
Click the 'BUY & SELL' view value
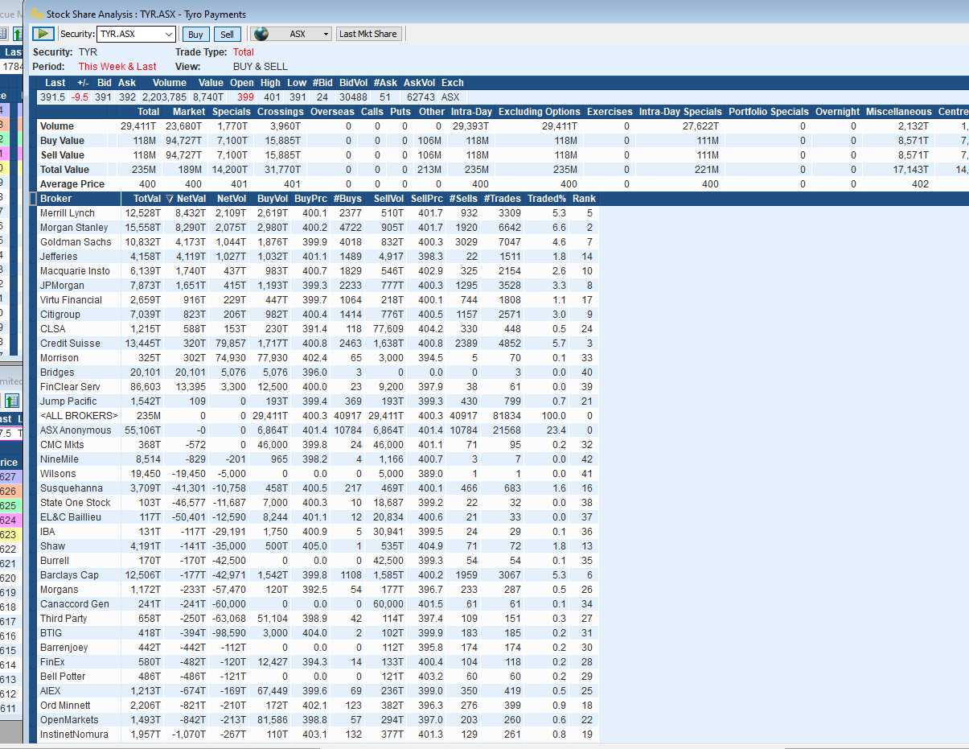click(x=260, y=67)
